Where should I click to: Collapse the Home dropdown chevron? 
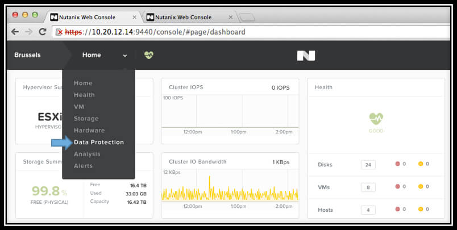[x=124, y=56]
